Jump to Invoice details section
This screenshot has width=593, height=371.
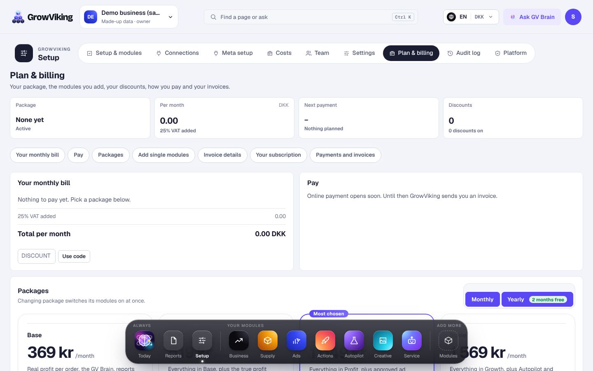(x=222, y=155)
